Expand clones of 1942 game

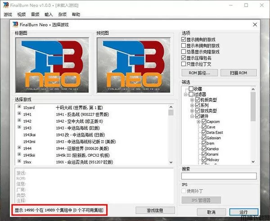(x=19, y=120)
